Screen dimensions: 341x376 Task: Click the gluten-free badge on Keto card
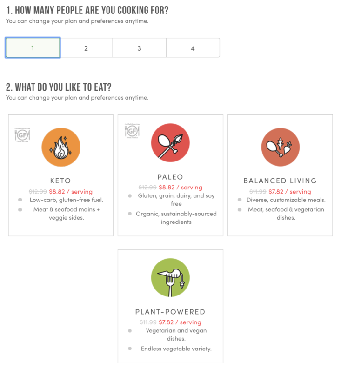(x=22, y=135)
